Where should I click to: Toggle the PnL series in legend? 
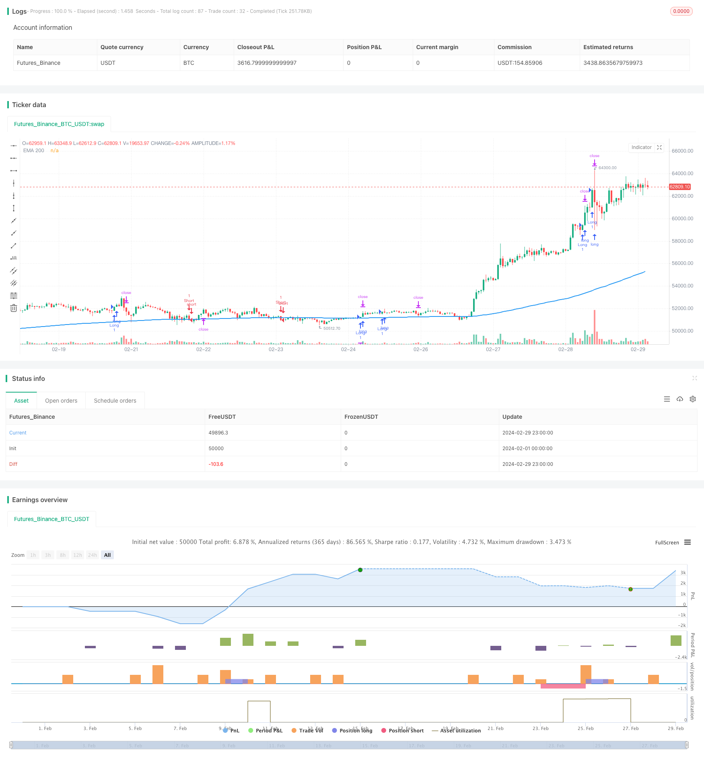click(x=231, y=730)
